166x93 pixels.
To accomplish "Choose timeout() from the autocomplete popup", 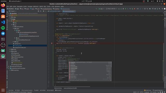I will [90, 72].
